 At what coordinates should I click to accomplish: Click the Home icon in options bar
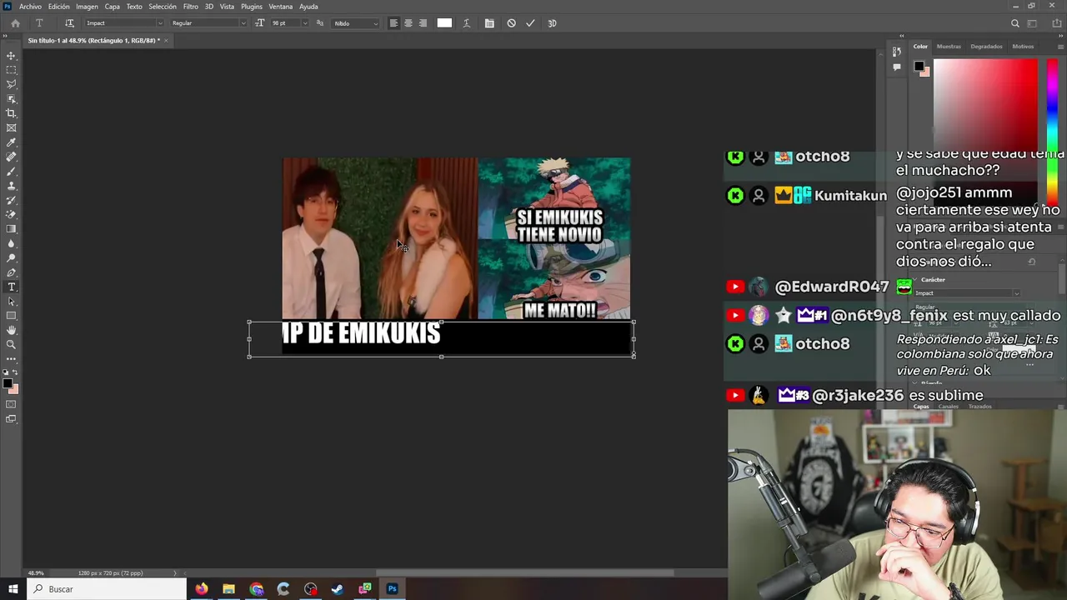(x=15, y=23)
